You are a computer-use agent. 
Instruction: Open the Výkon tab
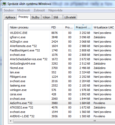pos(46,17)
